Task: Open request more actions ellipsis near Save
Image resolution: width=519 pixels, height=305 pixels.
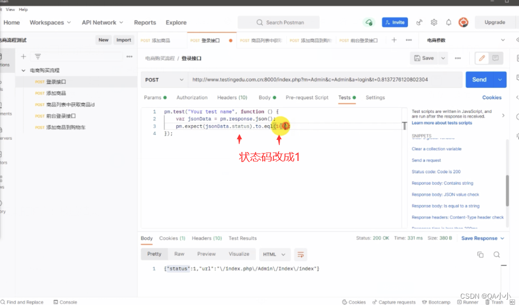Action: click(458, 58)
